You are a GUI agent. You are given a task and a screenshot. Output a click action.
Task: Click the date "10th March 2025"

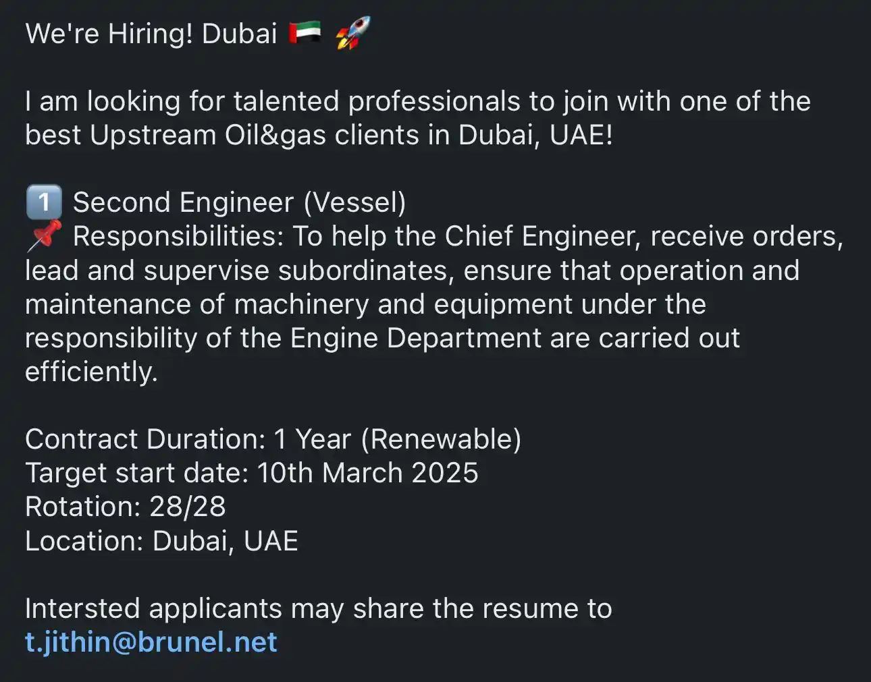tap(368, 473)
